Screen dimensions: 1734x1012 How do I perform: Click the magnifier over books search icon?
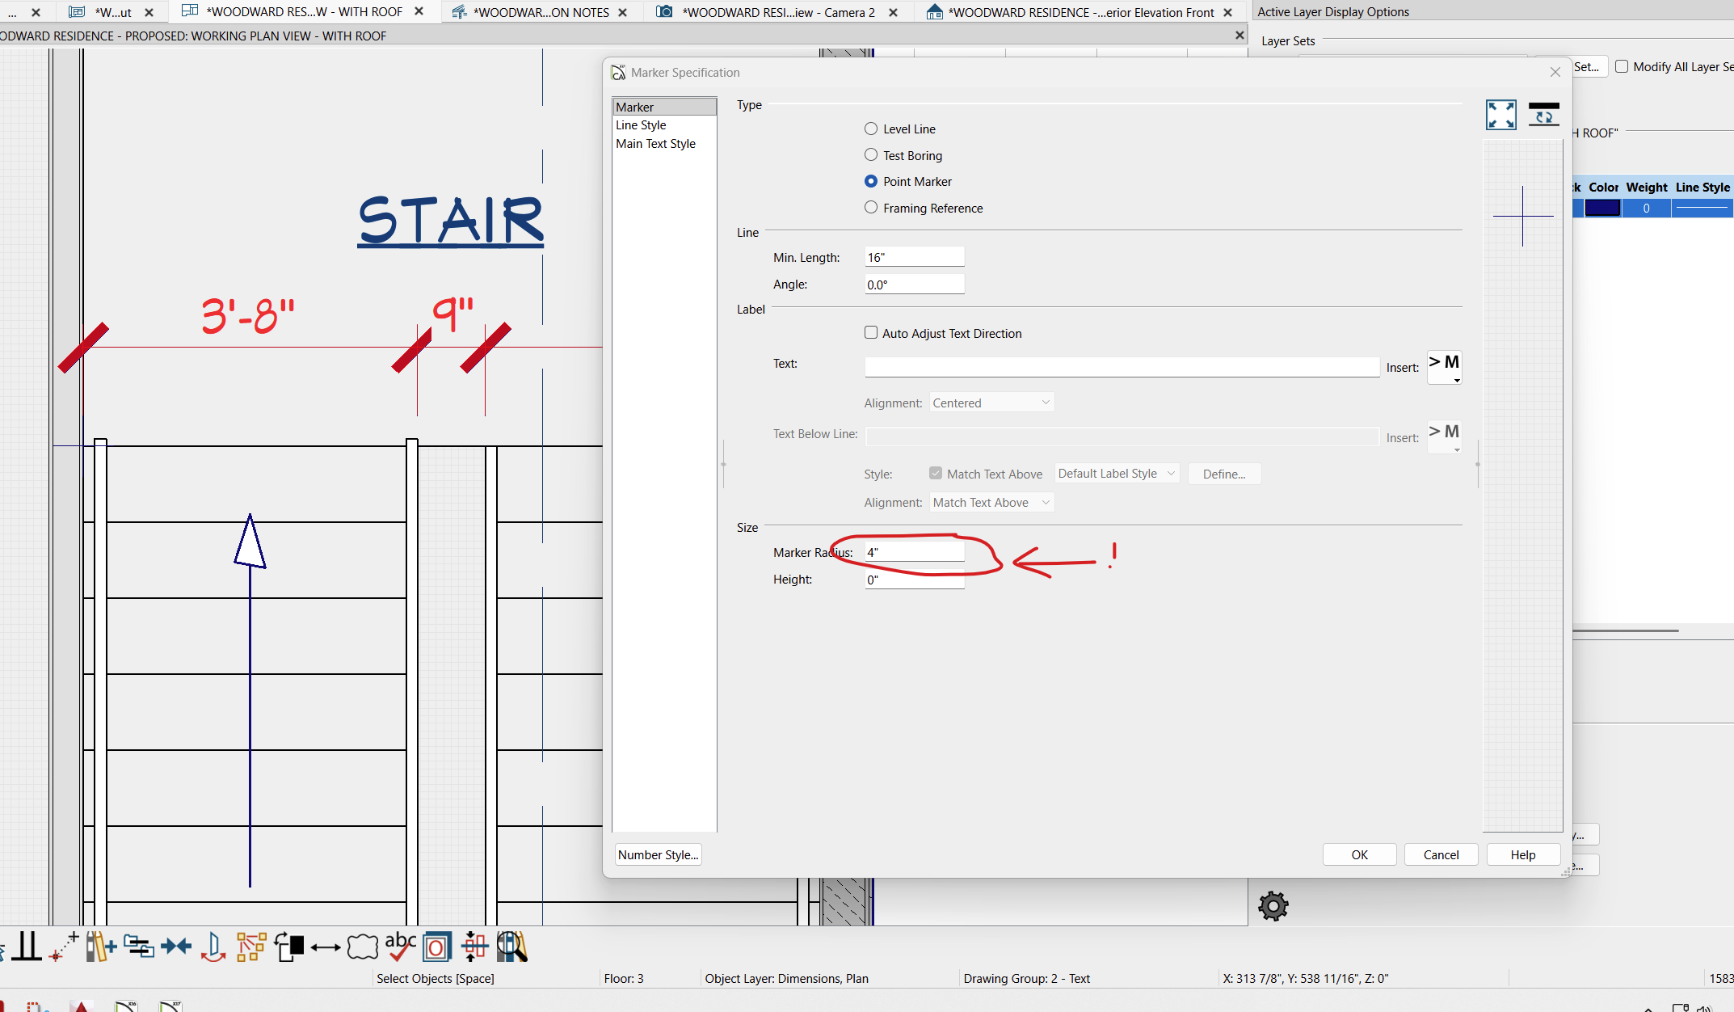coord(511,947)
